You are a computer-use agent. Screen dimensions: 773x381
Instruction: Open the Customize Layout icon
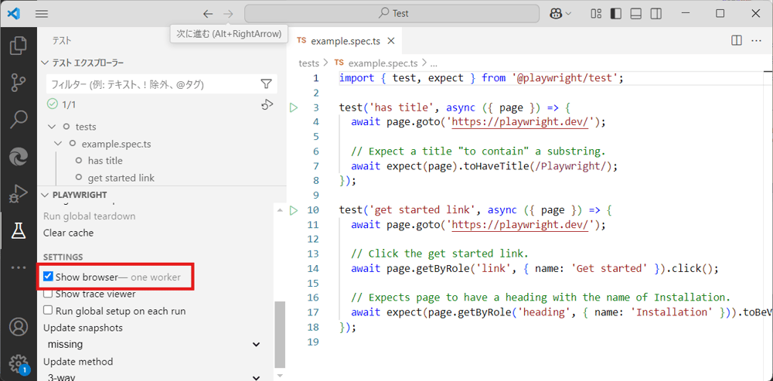(x=597, y=14)
